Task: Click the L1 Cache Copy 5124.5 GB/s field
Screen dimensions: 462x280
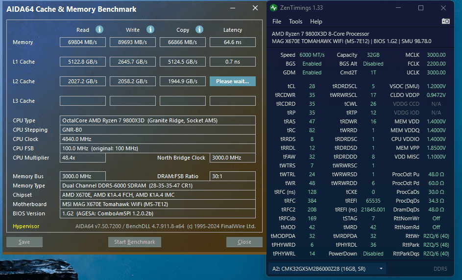Action: [183, 62]
